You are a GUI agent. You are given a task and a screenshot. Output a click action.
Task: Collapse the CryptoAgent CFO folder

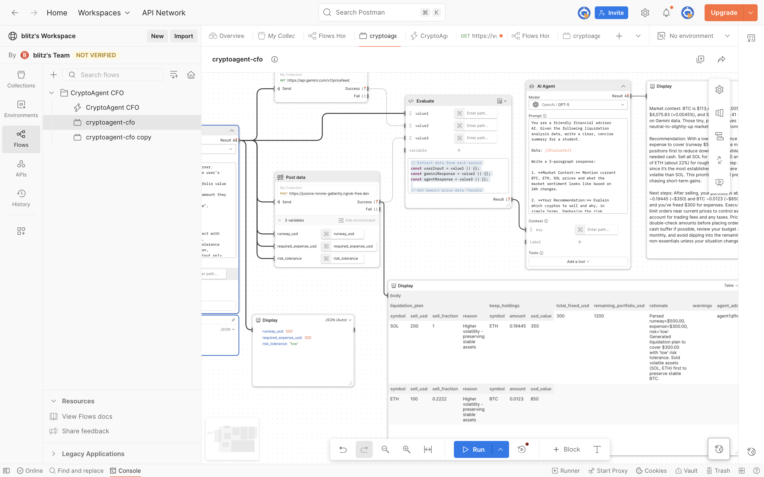pyautogui.click(x=51, y=93)
